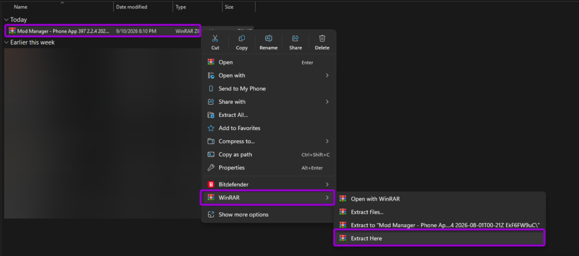Select Share with entry
The height and width of the screenshot is (256, 579).
click(x=269, y=102)
